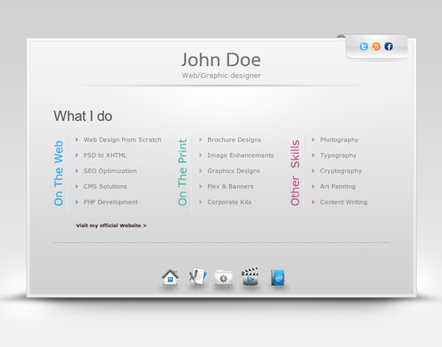Click the John Doe name heading
This screenshot has width=442, height=347.
click(221, 60)
